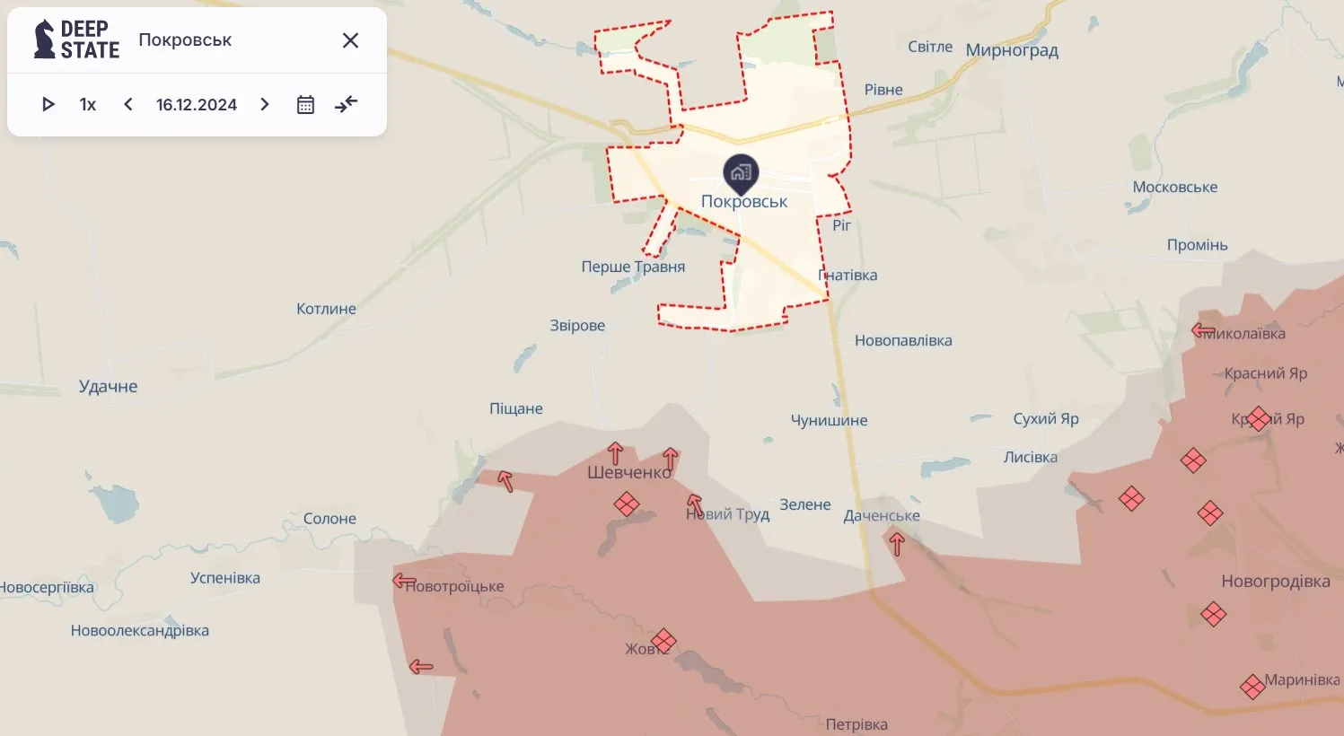1344x736 pixels.
Task: Advance to the next date
Action: [x=265, y=105]
